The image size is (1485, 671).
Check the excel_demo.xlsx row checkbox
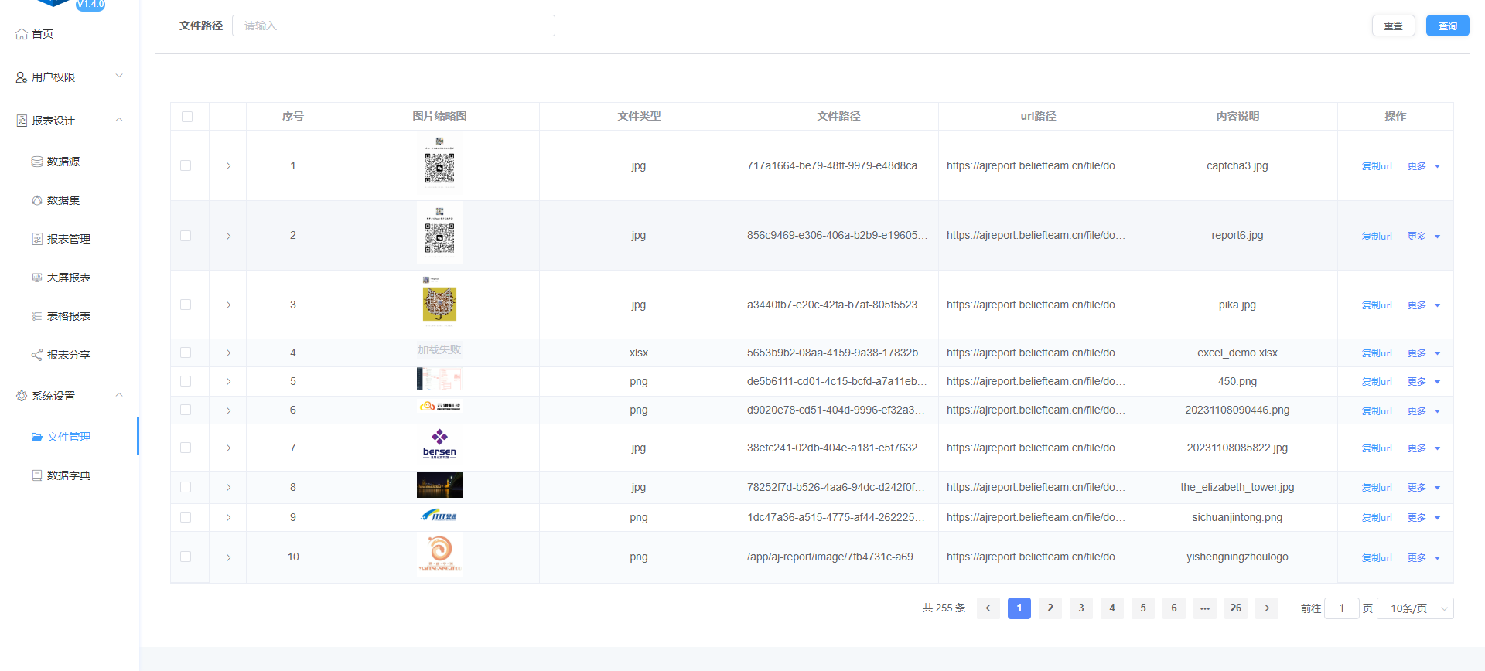pyautogui.click(x=186, y=353)
